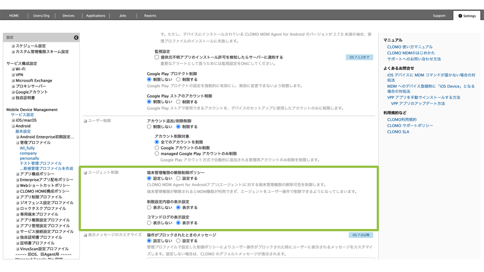Image resolution: width=484 pixels, height=272 pixels.
Task: Open Settings gear tab
Action: pos(467,16)
